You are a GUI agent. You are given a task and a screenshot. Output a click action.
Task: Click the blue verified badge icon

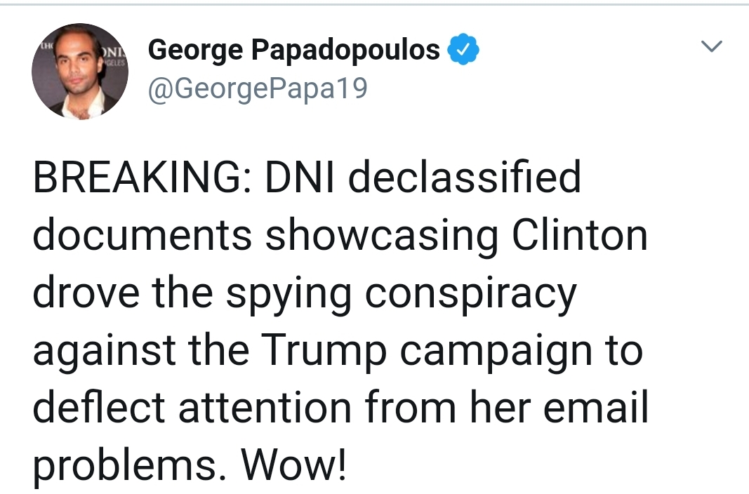(x=463, y=51)
